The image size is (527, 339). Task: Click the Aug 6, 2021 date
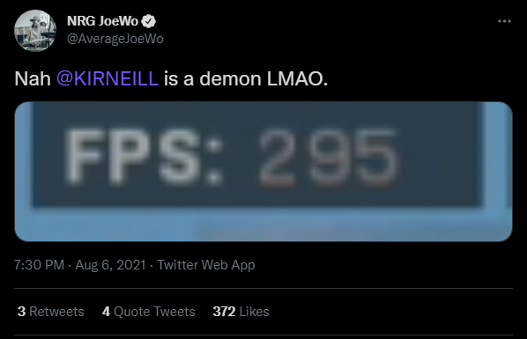(110, 265)
